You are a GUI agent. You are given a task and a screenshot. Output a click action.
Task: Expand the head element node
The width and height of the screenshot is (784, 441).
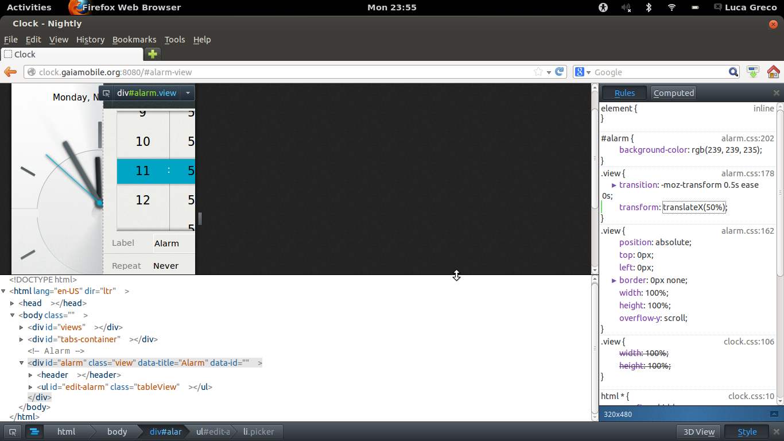click(12, 303)
